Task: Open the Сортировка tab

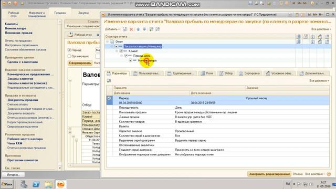Action: pos(249,73)
